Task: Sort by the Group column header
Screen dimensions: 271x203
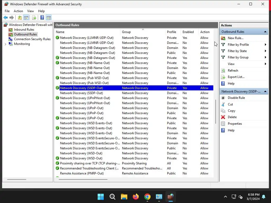Action: 143,32
